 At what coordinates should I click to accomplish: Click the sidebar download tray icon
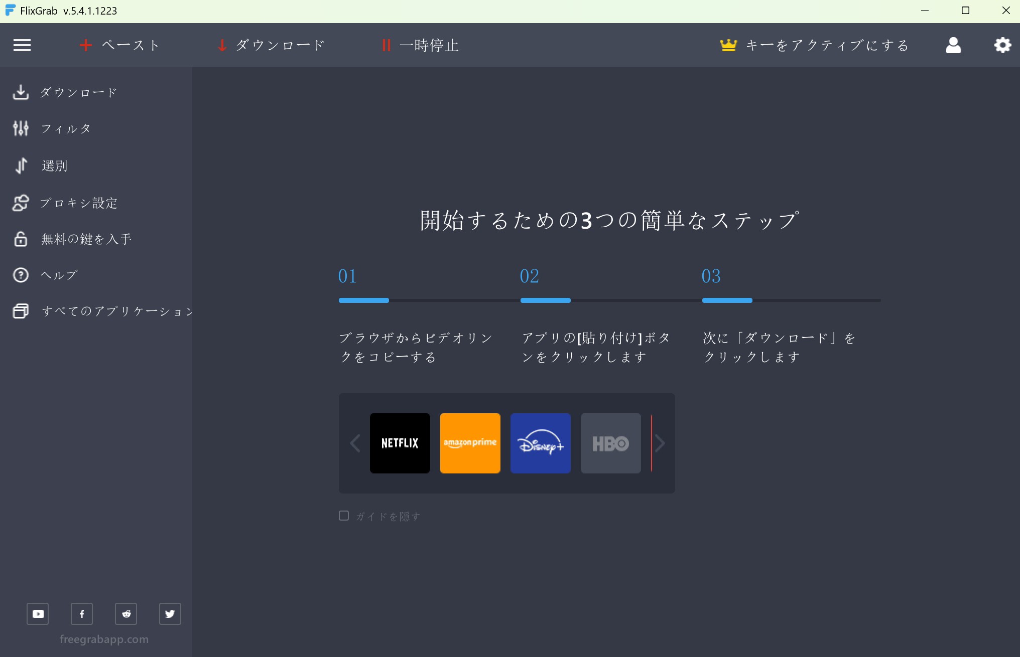pos(21,92)
